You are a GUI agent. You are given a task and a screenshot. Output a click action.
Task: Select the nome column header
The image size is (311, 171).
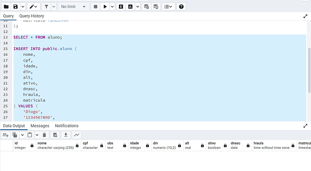tap(58, 145)
